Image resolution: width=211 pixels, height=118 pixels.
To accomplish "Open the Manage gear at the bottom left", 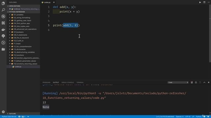I will [x=3, y=112].
